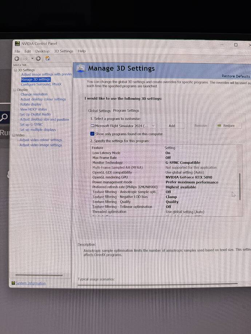This screenshot has width=251, height=334.
Task: Collapse the Video tree node
Action: [x=14, y=135]
